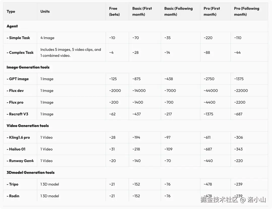Image resolution: width=272 pixels, height=209 pixels.
Task: Select the Free (beta) column header
Action: coord(114,12)
